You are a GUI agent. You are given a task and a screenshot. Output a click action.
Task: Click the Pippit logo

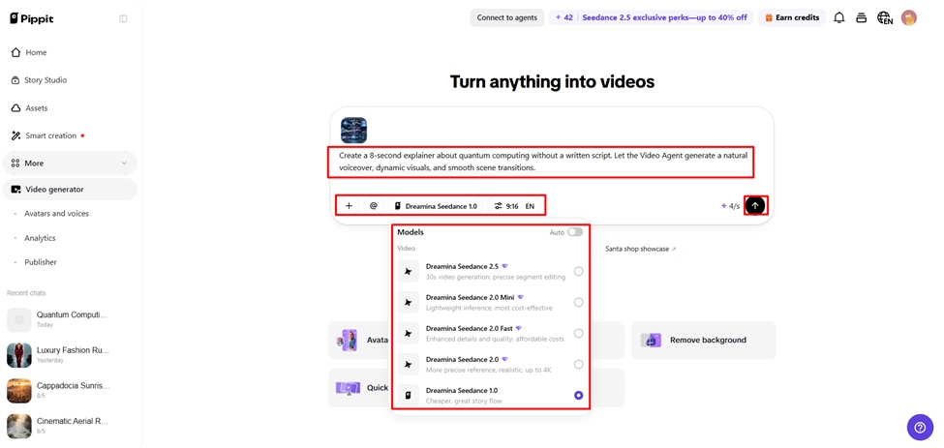(31, 18)
